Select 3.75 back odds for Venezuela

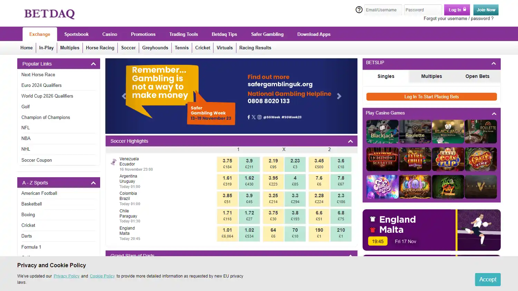pos(227,164)
